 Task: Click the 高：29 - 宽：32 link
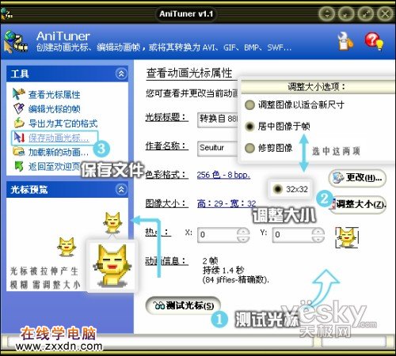point(227,203)
